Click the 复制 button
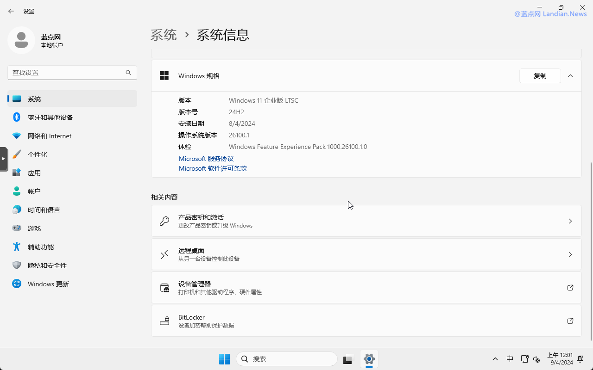This screenshot has width=593, height=370. tap(540, 76)
